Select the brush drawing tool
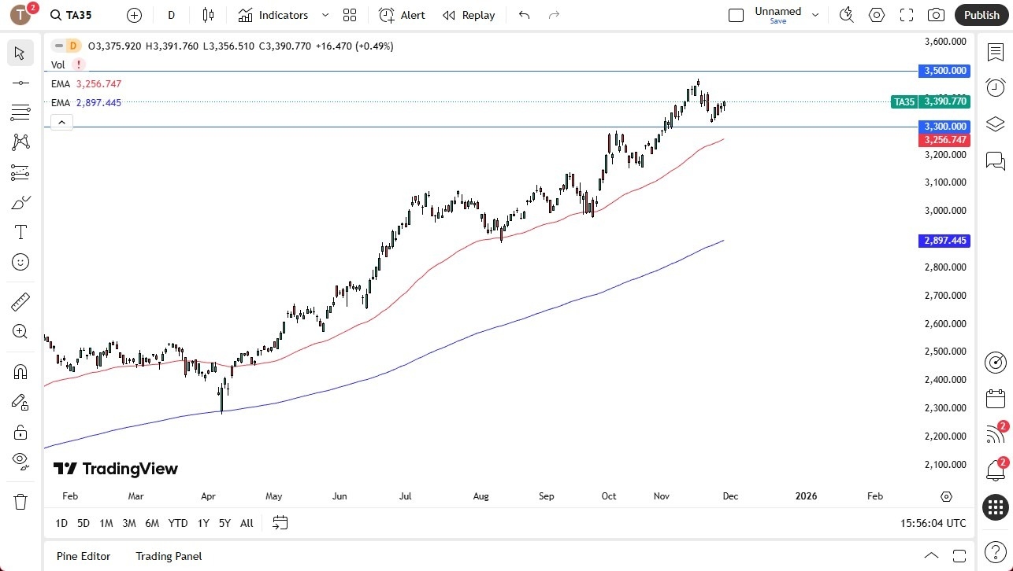 pos(20,202)
